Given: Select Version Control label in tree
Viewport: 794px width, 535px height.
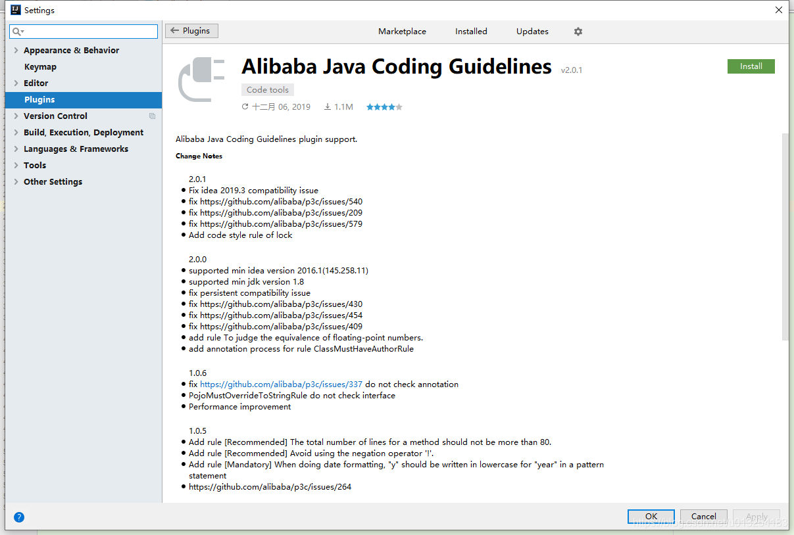Looking at the screenshot, I should (55, 116).
